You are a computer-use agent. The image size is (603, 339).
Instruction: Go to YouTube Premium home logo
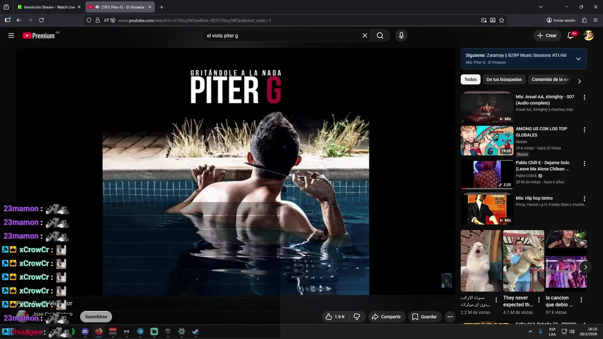click(39, 35)
